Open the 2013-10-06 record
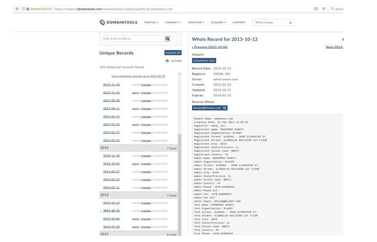This screenshot has height=242, width=377. click(x=111, y=219)
